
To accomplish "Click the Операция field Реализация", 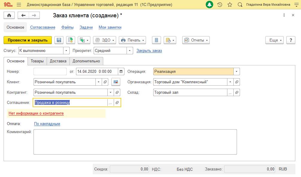I will 193,71.
